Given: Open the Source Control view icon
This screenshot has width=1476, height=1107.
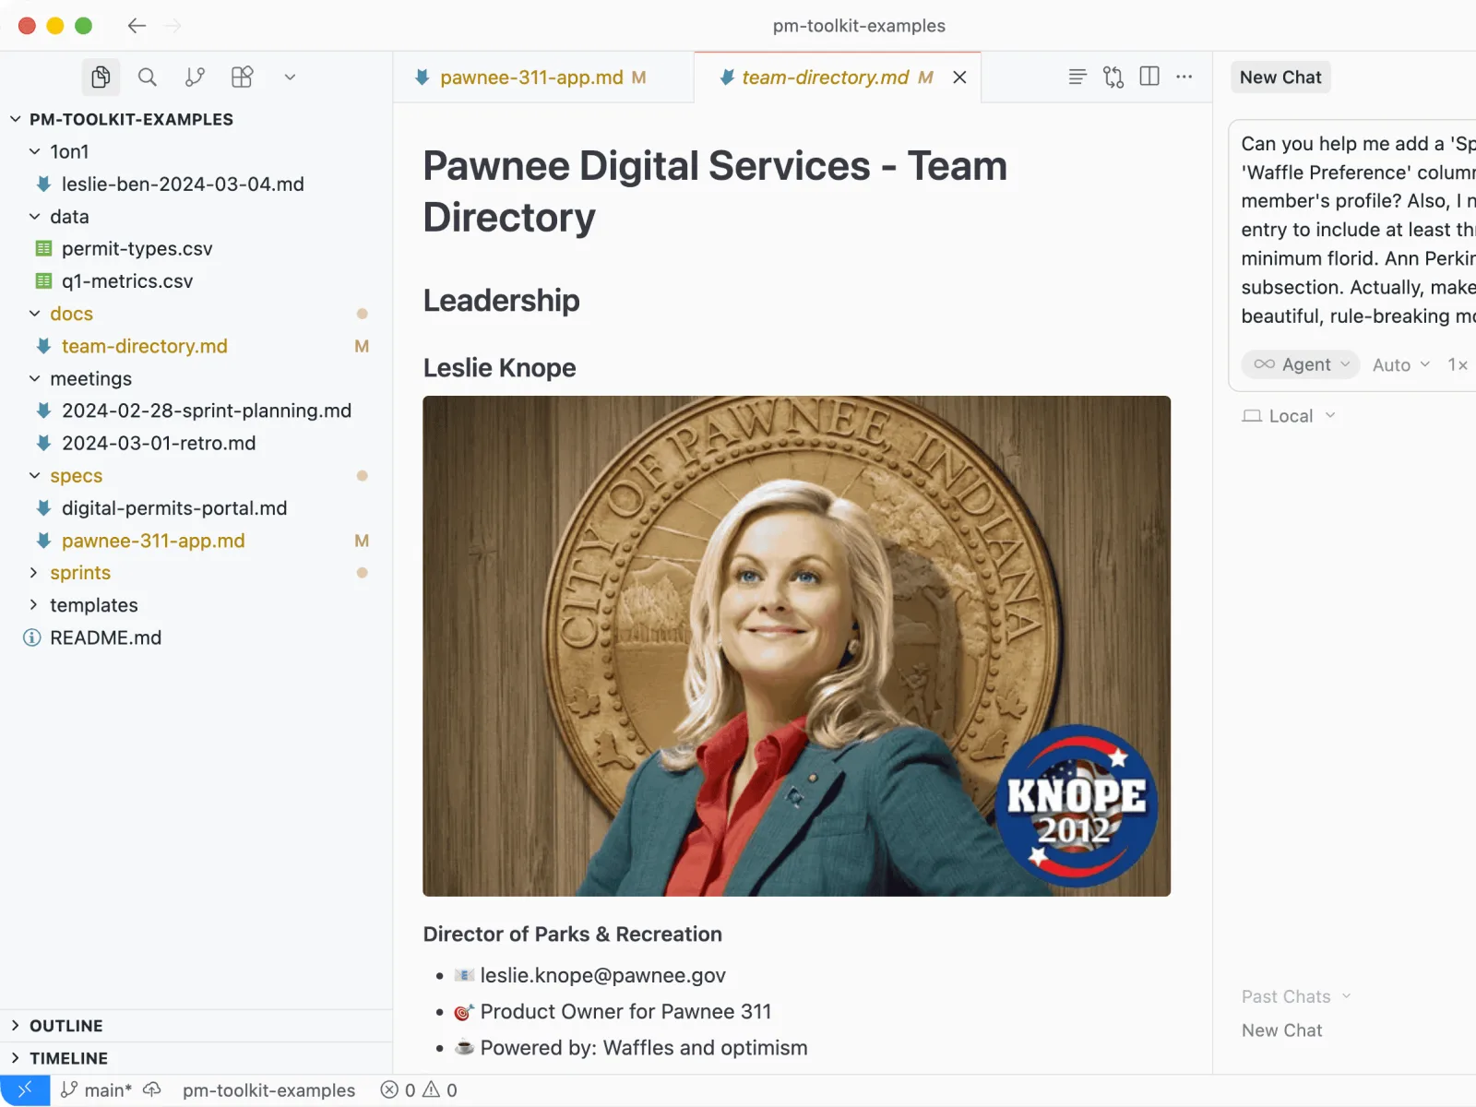Looking at the screenshot, I should 195,77.
